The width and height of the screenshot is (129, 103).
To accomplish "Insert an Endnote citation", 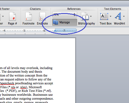I will (x=42, y=18).
